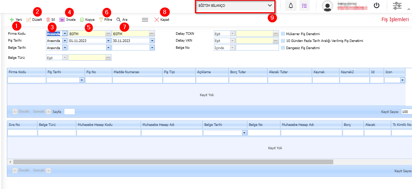Screen dimensions: 412x189
Task: Enable Mükerrer Fiş Denetimi checkbox
Action: click(283, 34)
